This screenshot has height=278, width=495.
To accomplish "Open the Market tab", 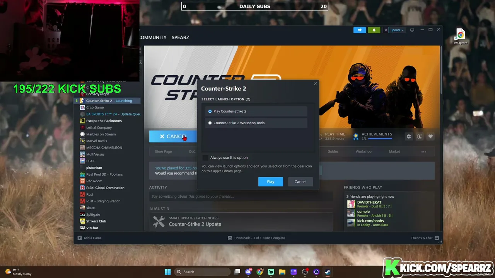I will click(394, 152).
